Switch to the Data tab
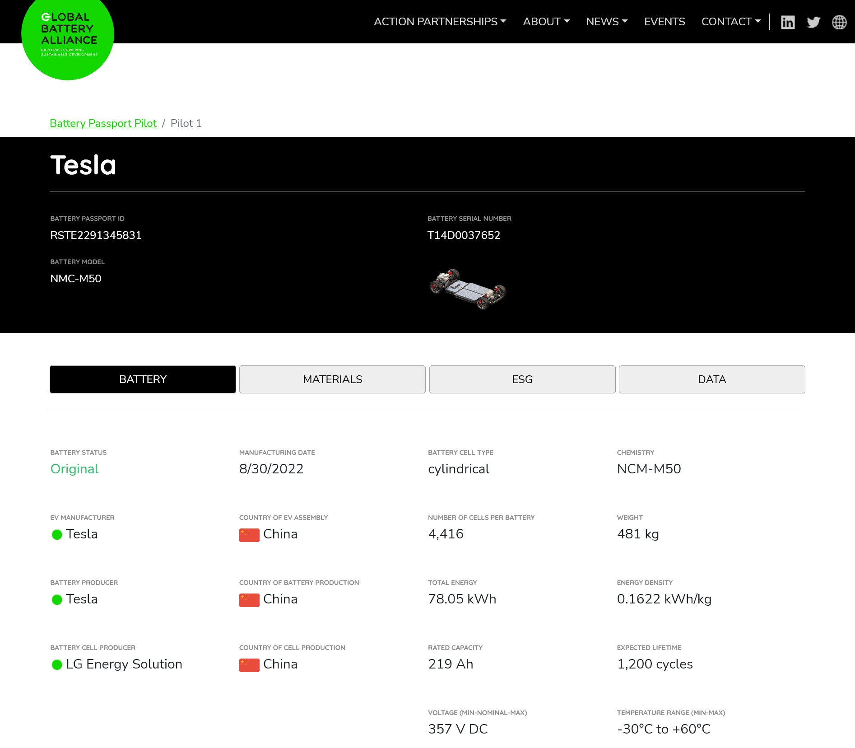This screenshot has height=748, width=855. [x=712, y=379]
